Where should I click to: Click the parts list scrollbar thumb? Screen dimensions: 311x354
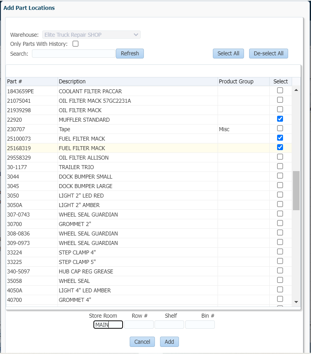(296, 191)
